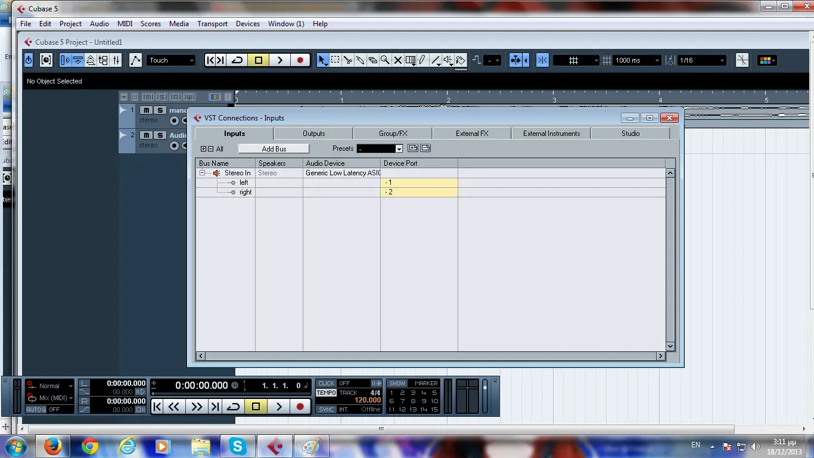
Task: Toggle Autoscroll button
Action: [x=517, y=60]
